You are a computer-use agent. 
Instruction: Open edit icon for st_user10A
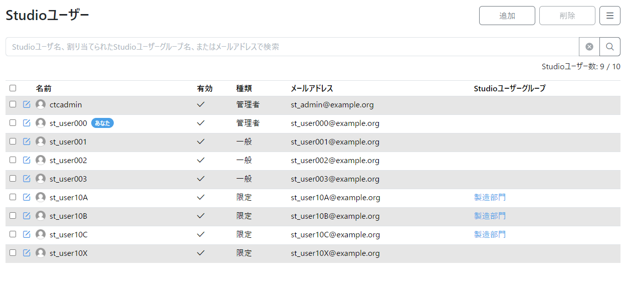tap(27, 197)
